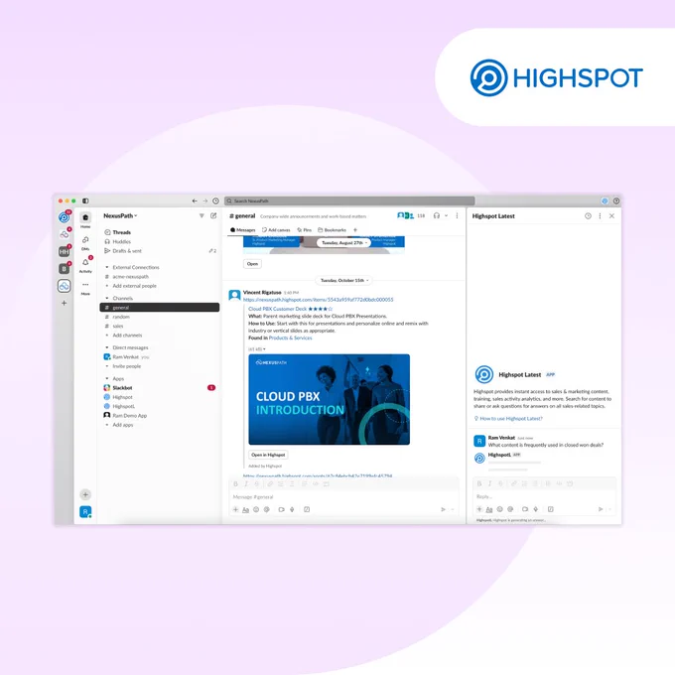Viewport: 675px width, 675px height.
Task: Collapse the Channels section
Action: tap(107, 299)
